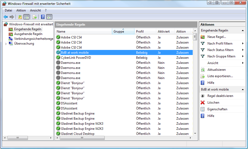Select the BdB at work mobile rule
The width and height of the screenshot is (248, 149).
[x=124, y=53]
